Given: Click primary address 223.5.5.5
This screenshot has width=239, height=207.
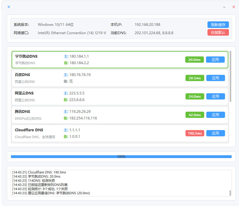Looking at the screenshot, I should pyautogui.click(x=77, y=93).
